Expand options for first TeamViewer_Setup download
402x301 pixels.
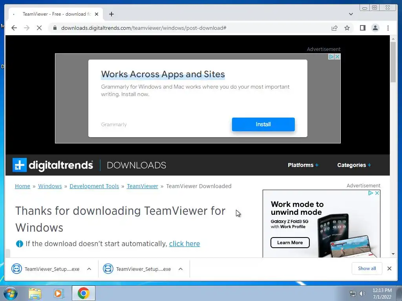click(x=89, y=269)
